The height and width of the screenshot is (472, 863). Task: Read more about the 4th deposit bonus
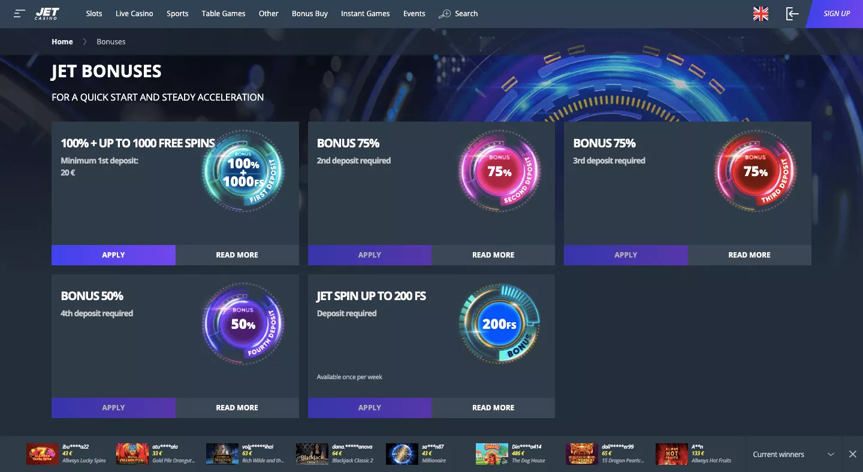point(237,407)
